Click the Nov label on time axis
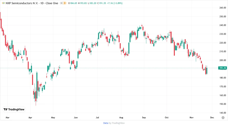The image size is (228, 126). (x=192, y=117)
